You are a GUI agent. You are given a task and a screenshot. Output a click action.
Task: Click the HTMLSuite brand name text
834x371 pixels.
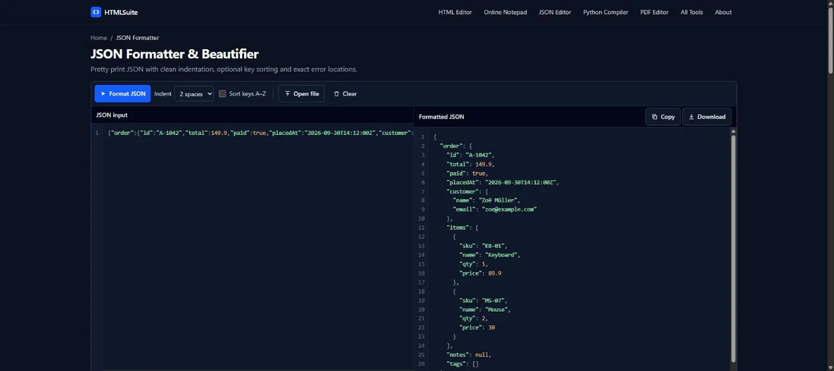(121, 12)
